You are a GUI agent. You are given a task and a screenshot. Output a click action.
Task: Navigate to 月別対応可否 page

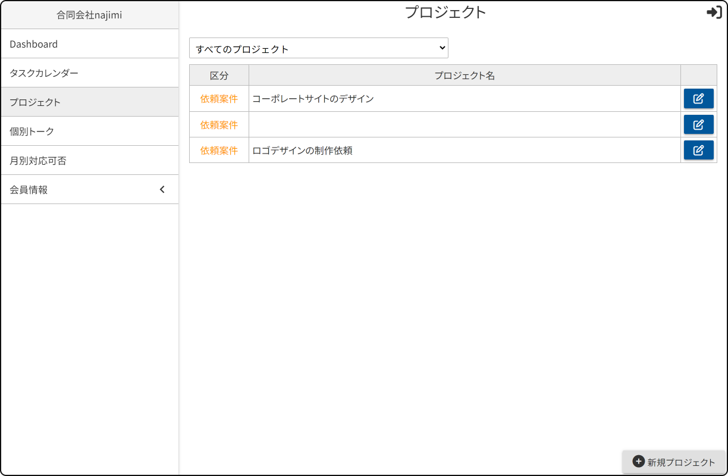point(37,161)
